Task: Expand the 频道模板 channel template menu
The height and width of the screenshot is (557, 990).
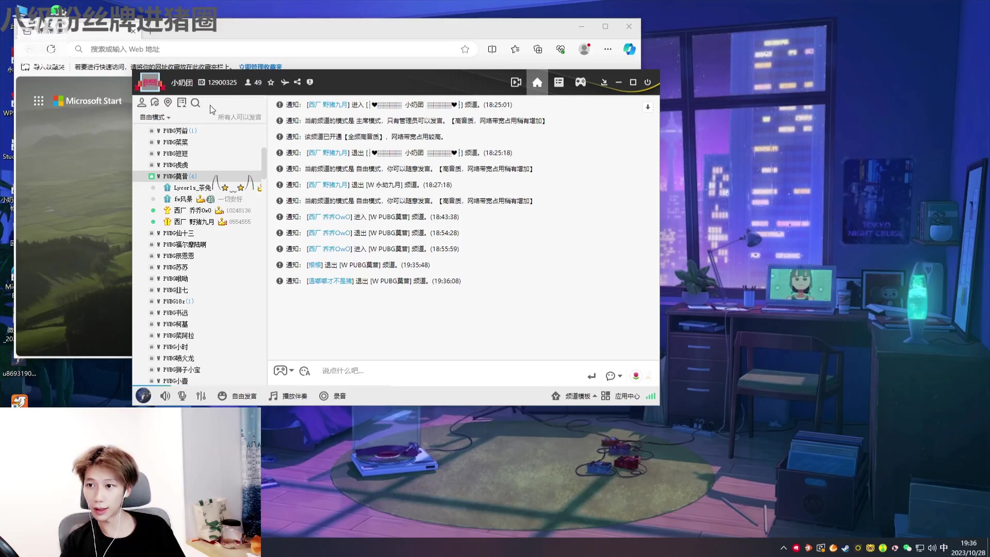Action: point(574,396)
